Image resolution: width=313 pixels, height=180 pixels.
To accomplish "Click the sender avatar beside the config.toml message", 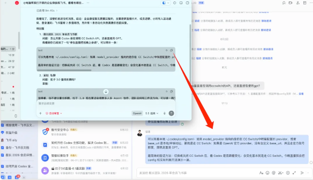I will click(140, 133).
